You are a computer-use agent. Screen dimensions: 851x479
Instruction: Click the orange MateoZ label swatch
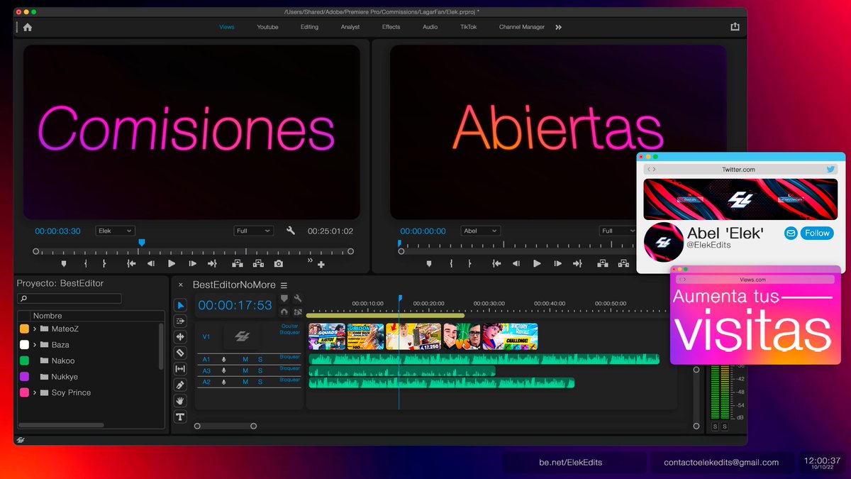click(24, 329)
